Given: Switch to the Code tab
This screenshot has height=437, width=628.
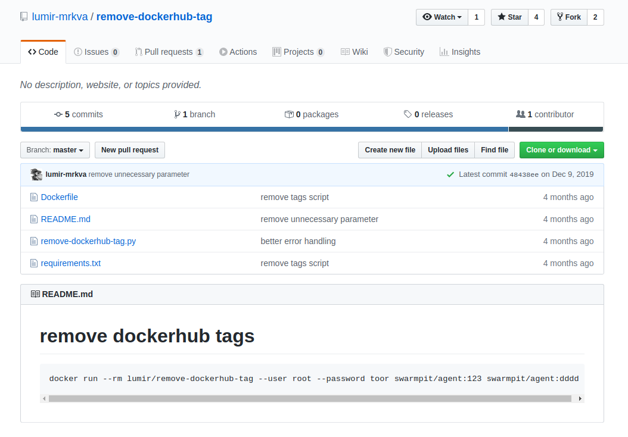Looking at the screenshot, I should [x=43, y=52].
